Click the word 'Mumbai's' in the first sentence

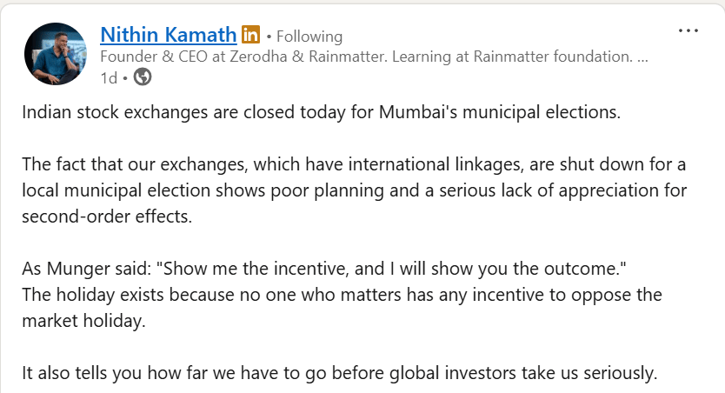(414, 113)
